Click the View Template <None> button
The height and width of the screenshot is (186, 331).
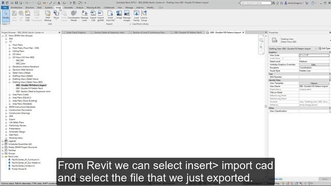pos(314,83)
